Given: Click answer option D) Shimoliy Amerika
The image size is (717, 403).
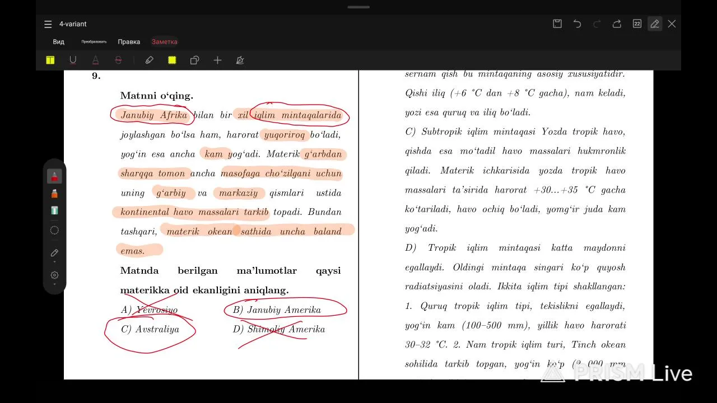Looking at the screenshot, I should [279, 329].
